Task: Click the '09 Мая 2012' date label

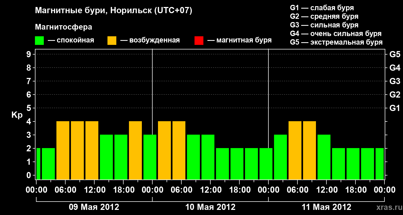Action: 94,207
